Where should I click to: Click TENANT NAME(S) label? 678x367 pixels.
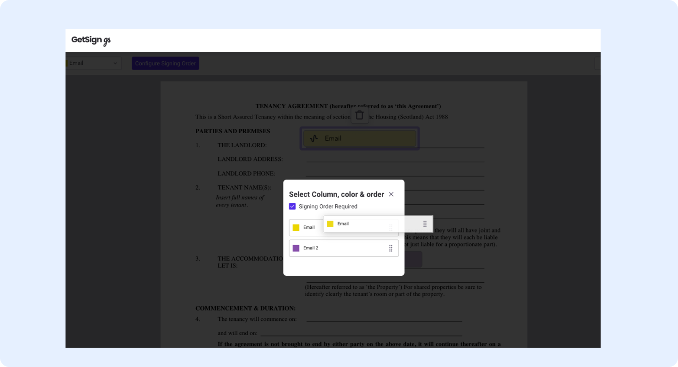[244, 187]
